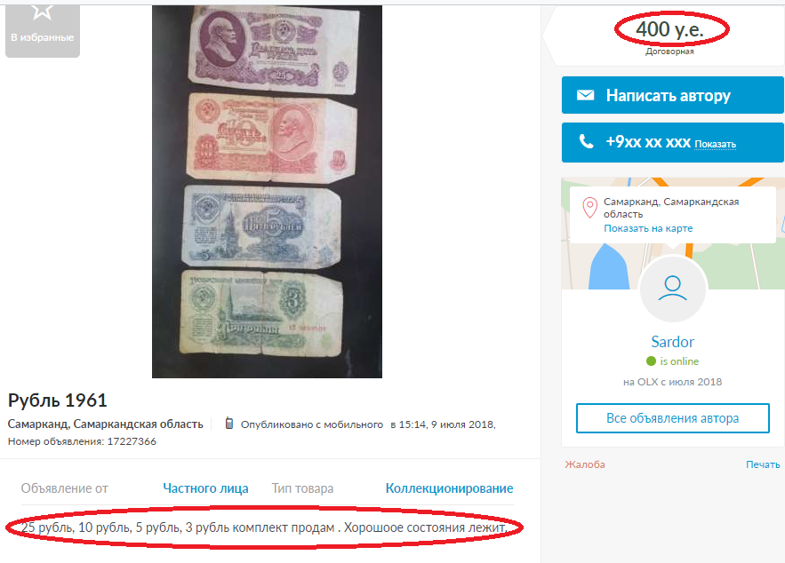Screen dimensions: 785x563
Task: Click the map preview area
Action: pos(672,234)
